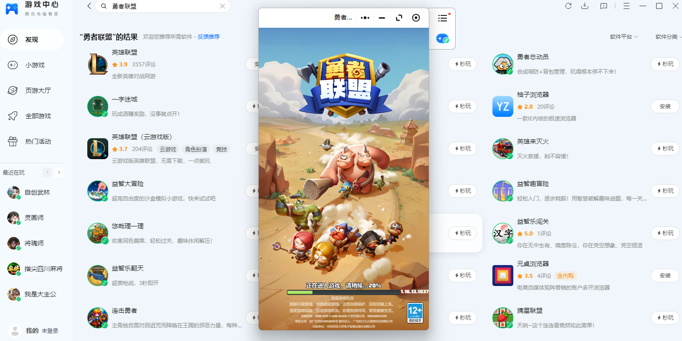Open the 益智大冒险 game icon

pyautogui.click(x=98, y=191)
